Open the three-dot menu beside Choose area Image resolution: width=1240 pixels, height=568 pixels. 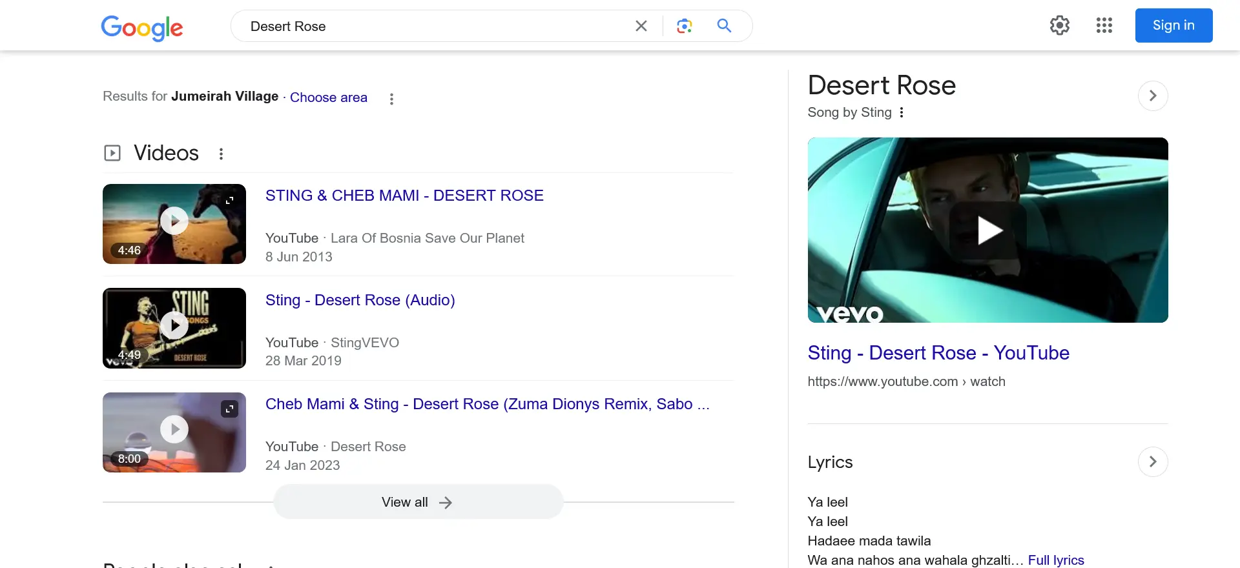(391, 99)
